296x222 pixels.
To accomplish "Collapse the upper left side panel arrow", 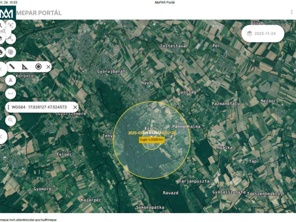I will (x=1, y=69).
